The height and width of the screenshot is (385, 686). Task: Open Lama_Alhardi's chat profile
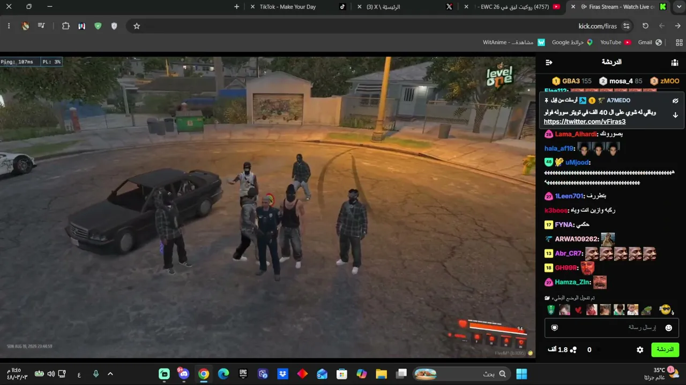(576, 134)
